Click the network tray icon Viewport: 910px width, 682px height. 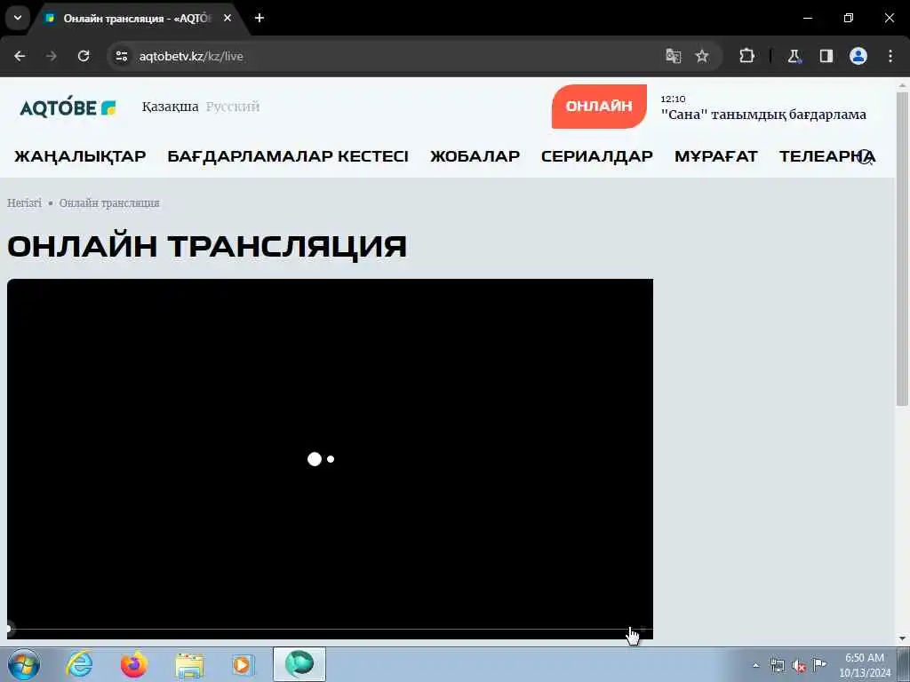point(777,665)
